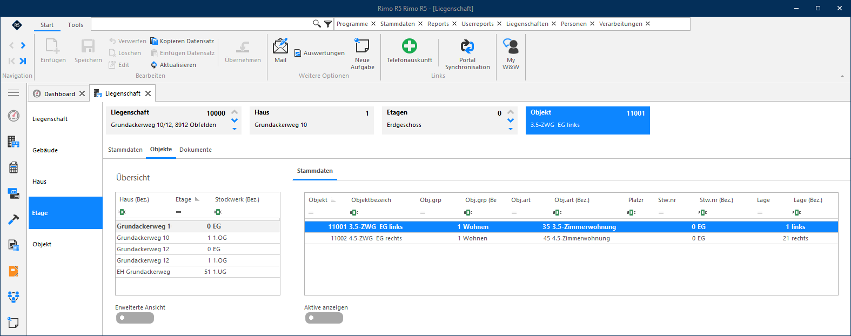Open the orange sidebar module icon
Image resolution: width=851 pixels, height=336 pixels.
(x=14, y=271)
